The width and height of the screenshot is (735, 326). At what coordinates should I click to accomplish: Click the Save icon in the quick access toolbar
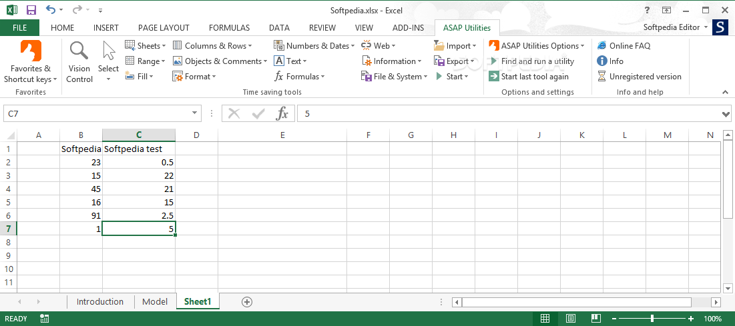pyautogui.click(x=31, y=10)
